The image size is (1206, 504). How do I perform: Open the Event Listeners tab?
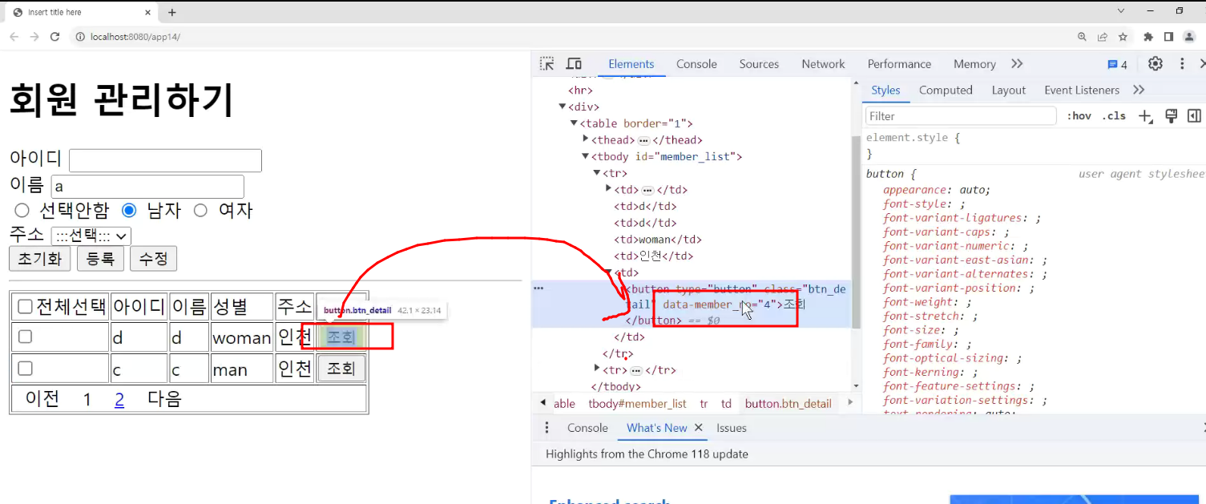(x=1082, y=90)
